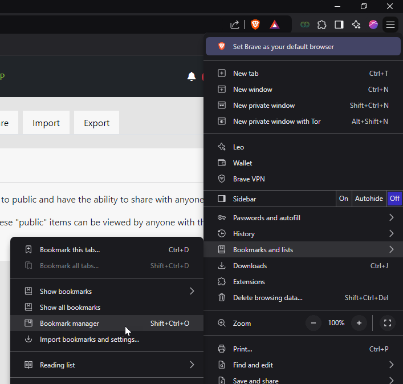Click the Ctrl+D shortcut text
Viewport: 403px width, 384px height.
point(178,250)
